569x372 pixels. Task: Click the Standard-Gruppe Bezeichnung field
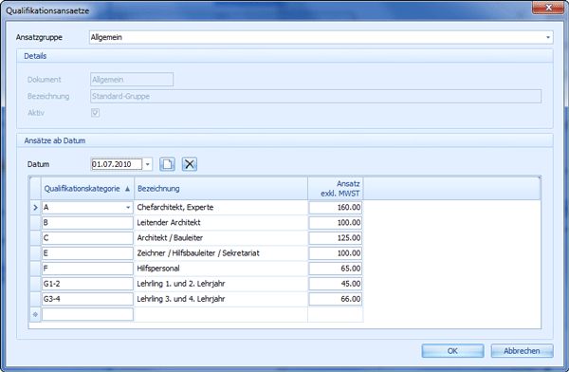(316, 96)
